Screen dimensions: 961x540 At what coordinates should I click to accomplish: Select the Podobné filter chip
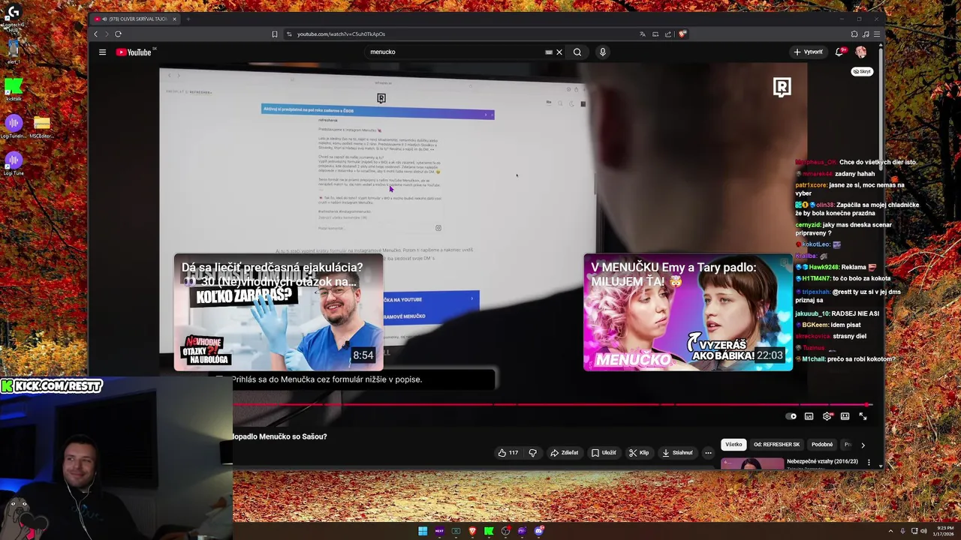pyautogui.click(x=822, y=444)
